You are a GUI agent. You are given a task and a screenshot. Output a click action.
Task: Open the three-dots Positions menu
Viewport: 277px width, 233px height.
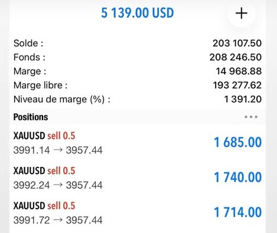[x=251, y=117]
